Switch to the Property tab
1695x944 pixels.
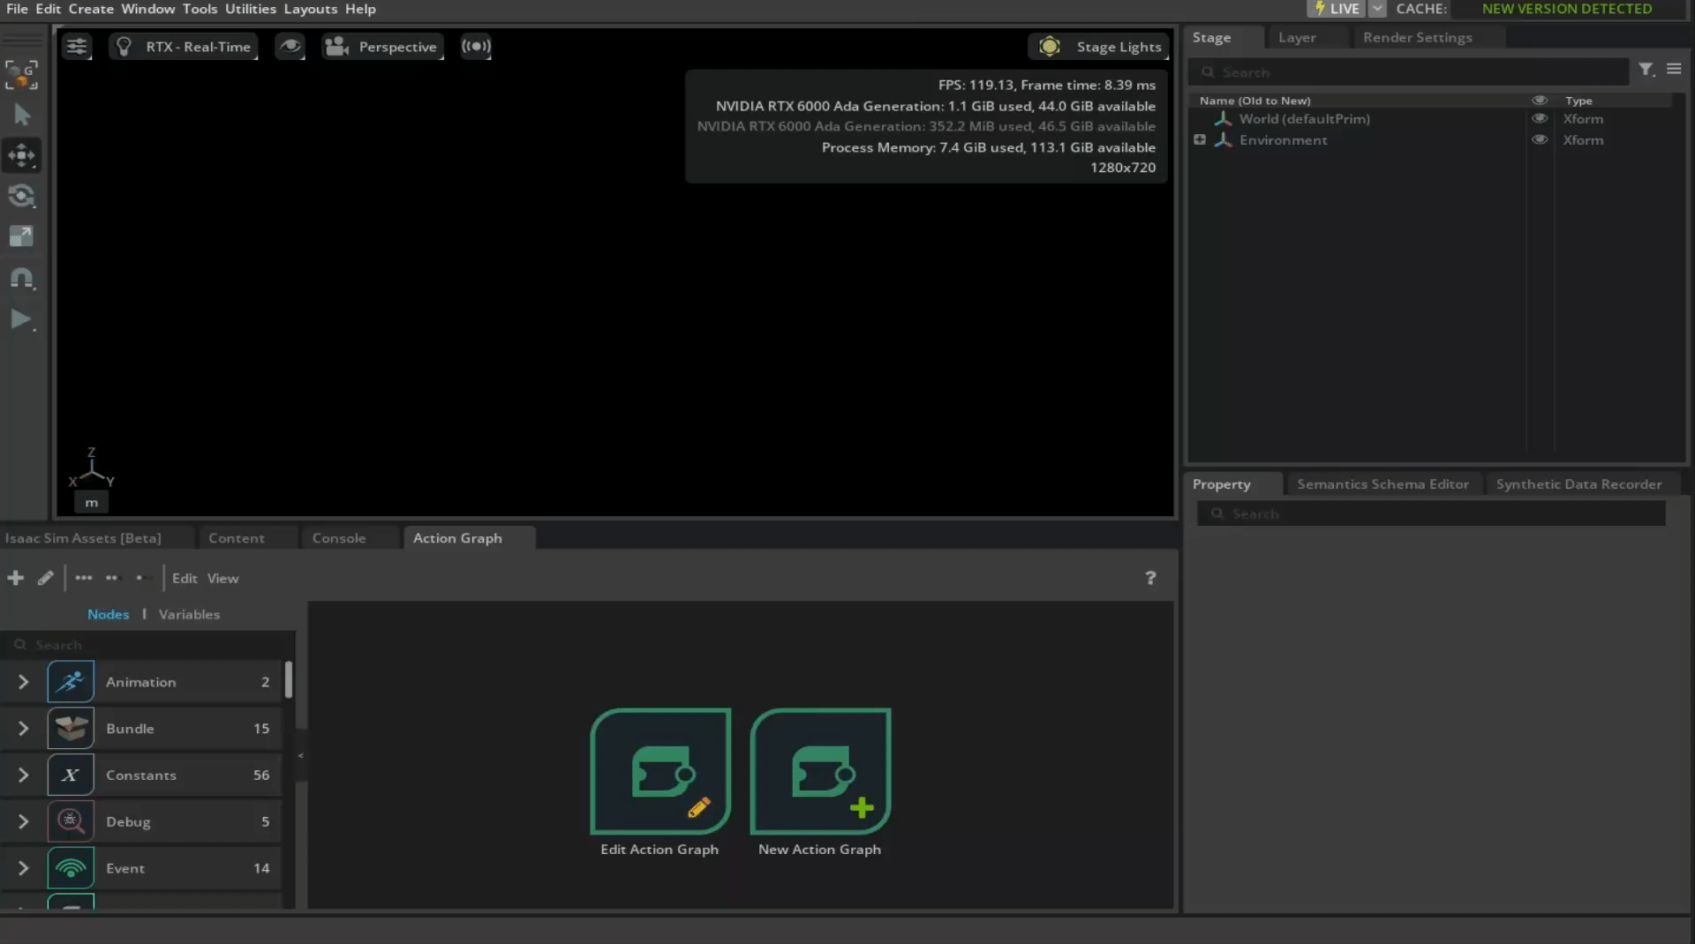coord(1221,484)
